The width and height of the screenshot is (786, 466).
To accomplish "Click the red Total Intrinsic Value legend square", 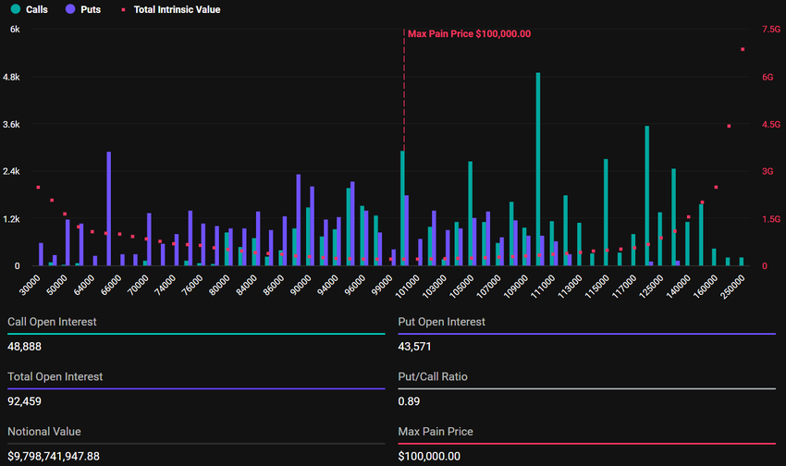I will (125, 9).
